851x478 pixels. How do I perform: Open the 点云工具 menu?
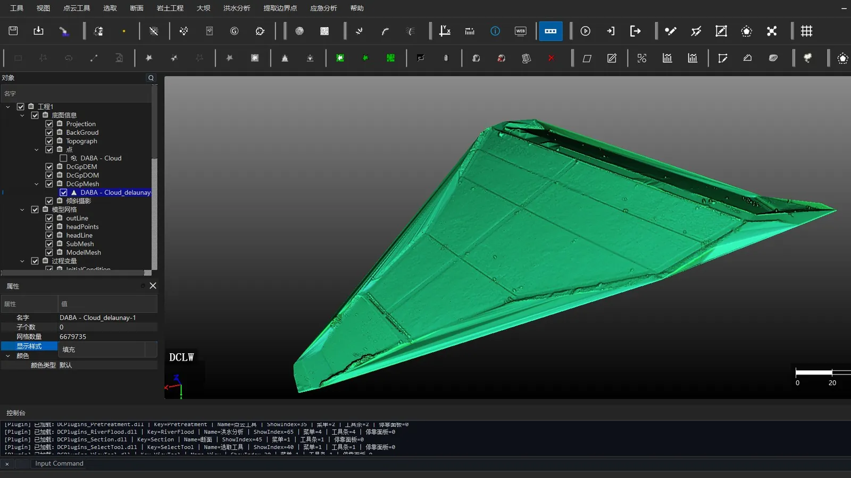click(x=77, y=8)
